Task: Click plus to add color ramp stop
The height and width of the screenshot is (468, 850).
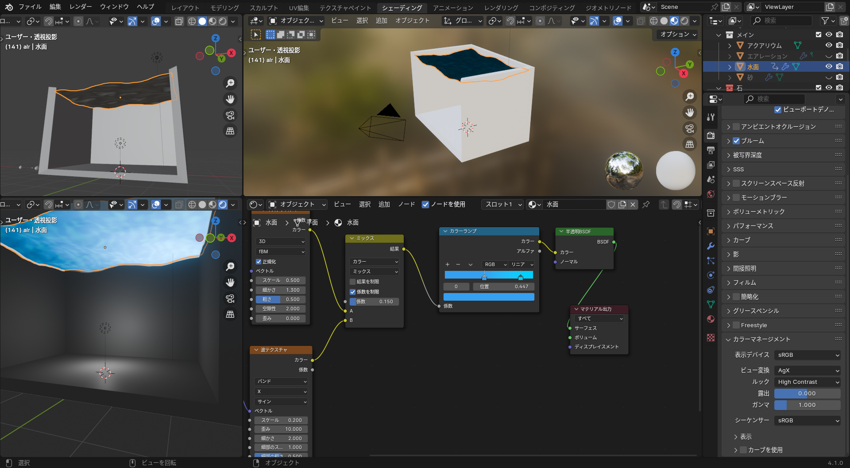Action: coord(447,264)
